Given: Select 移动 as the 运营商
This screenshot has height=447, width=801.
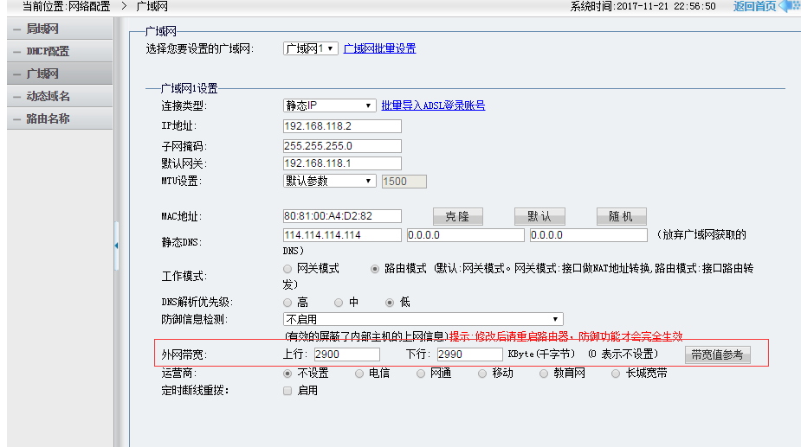Looking at the screenshot, I should tap(482, 374).
